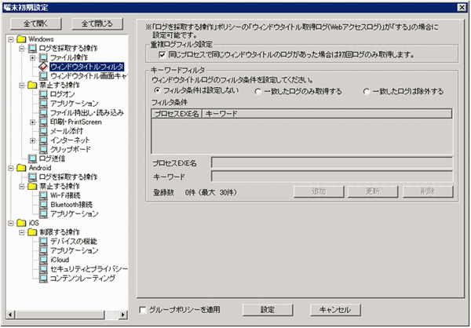Select the Bluetooth接続 tree item

pyautogui.click(x=71, y=205)
